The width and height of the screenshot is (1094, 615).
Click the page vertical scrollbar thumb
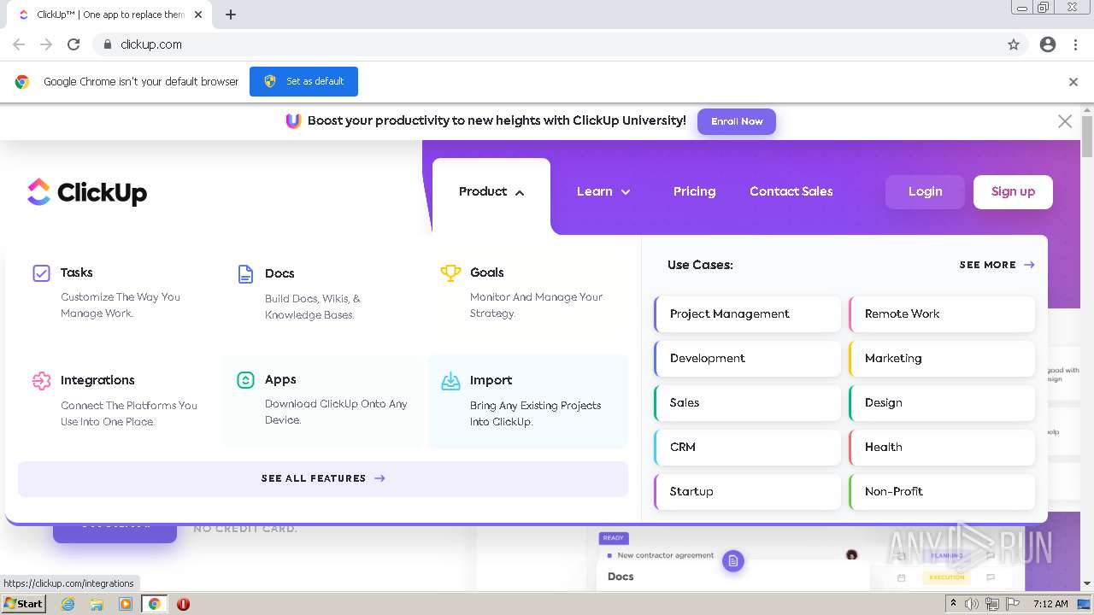1087,137
